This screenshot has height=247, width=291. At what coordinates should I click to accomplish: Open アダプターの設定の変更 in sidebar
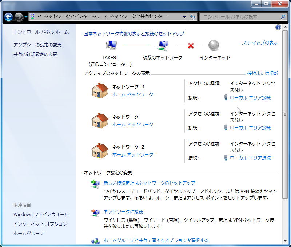tap(37, 45)
